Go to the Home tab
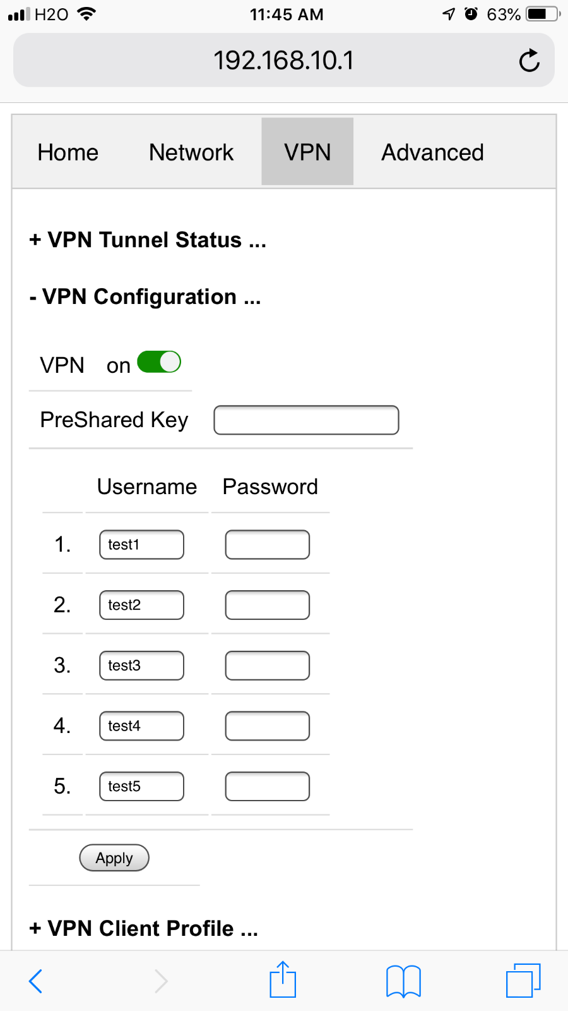 [x=68, y=152]
